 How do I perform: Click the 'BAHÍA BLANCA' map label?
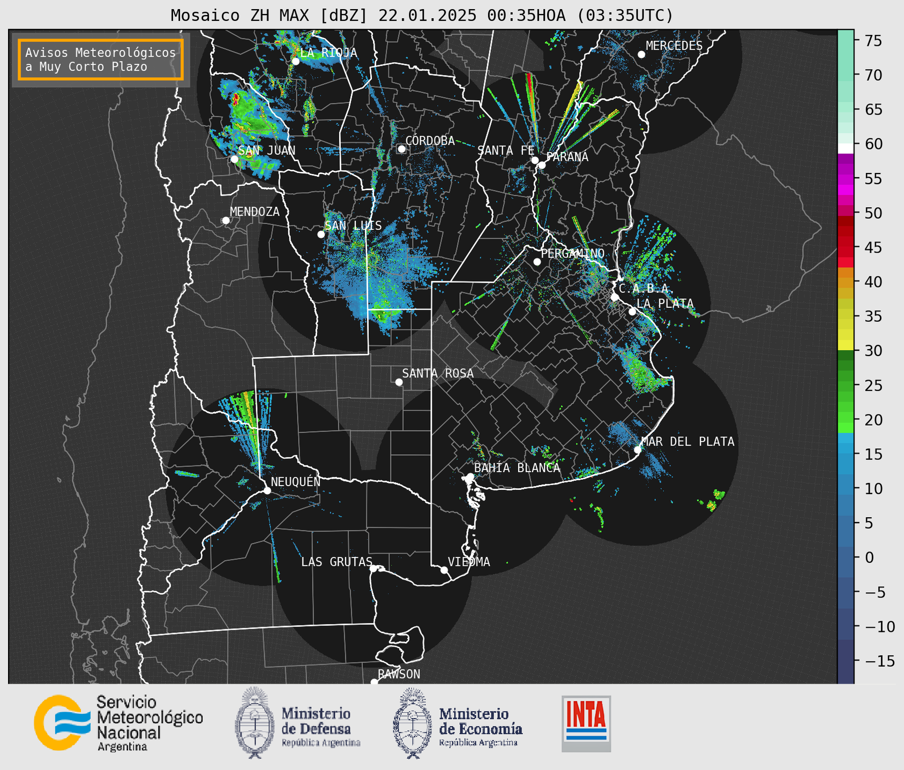(517, 467)
